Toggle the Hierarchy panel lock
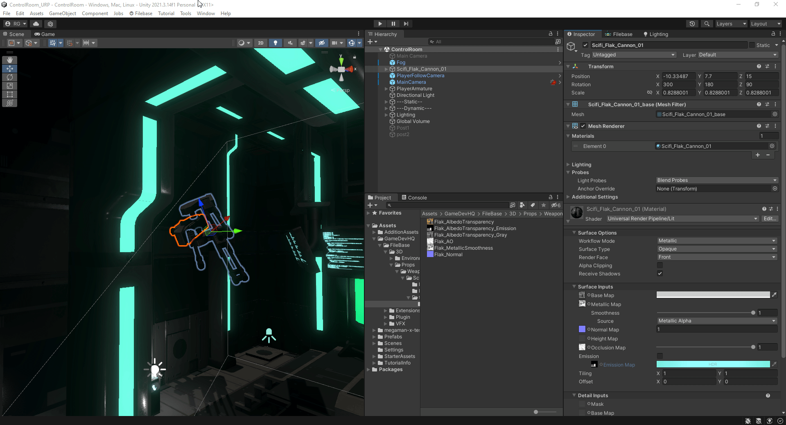 click(551, 34)
